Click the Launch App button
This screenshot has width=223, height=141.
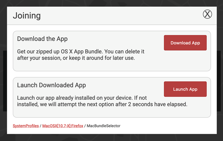click(x=185, y=89)
